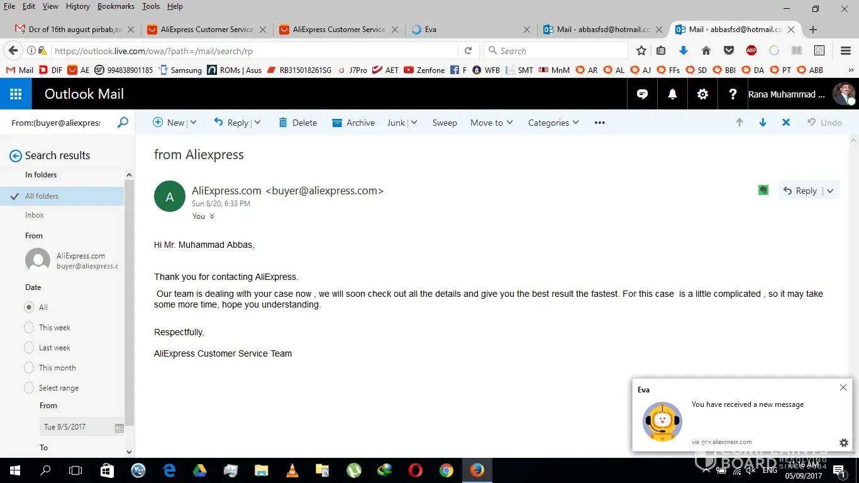Go to previous message with up arrow
This screenshot has height=483, width=859.
[x=740, y=123]
